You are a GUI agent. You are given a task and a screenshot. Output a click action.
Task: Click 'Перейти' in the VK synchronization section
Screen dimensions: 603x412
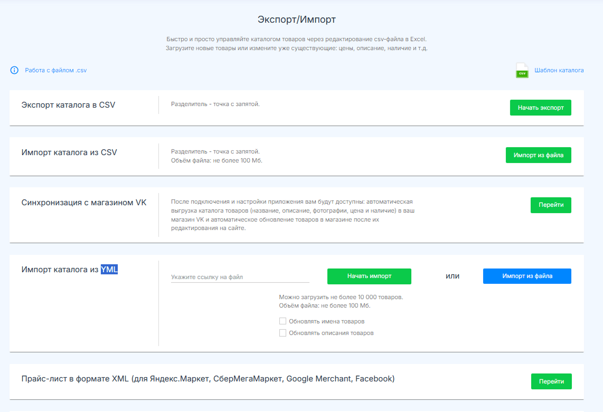(551, 205)
